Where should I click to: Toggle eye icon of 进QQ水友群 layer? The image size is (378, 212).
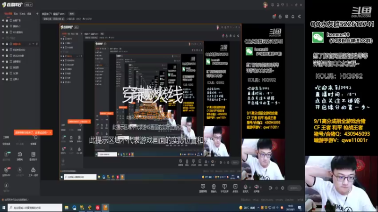[3, 56]
